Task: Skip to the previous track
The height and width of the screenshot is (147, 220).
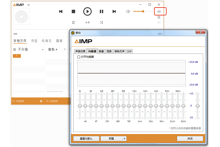Action: point(61,12)
